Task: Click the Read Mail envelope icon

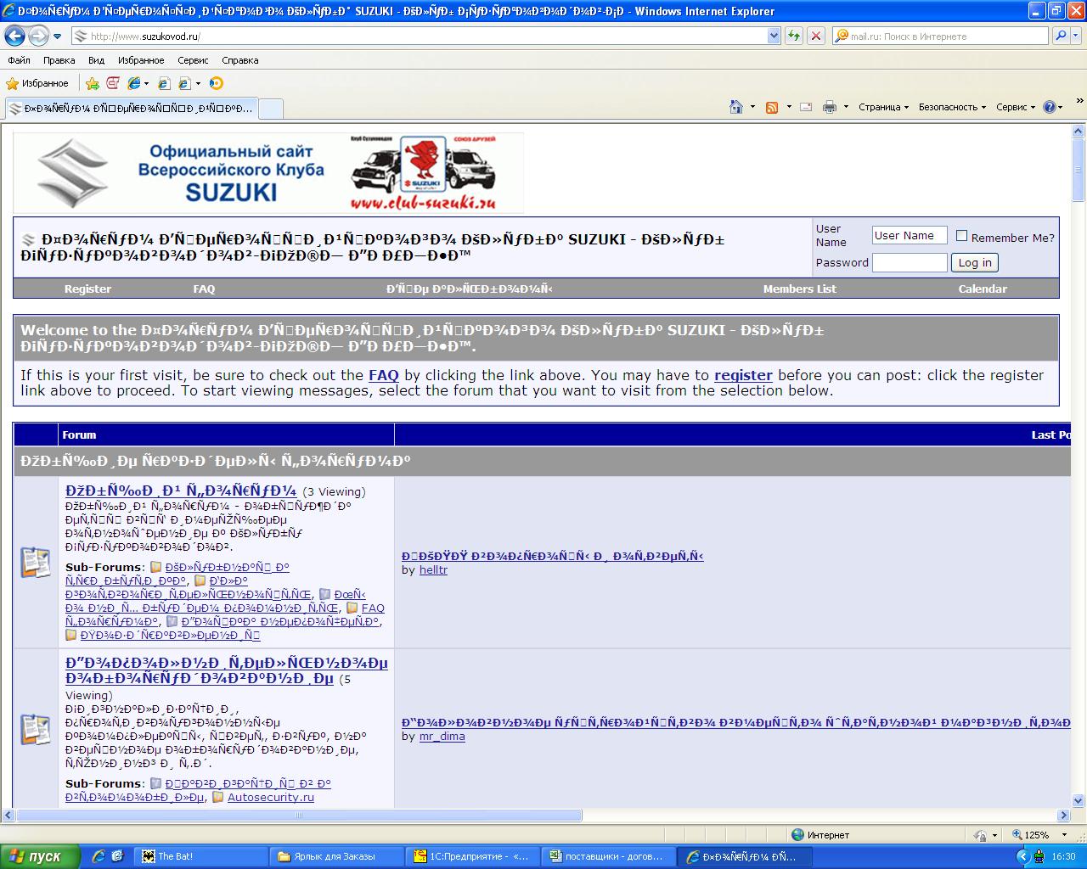Action: (806, 107)
